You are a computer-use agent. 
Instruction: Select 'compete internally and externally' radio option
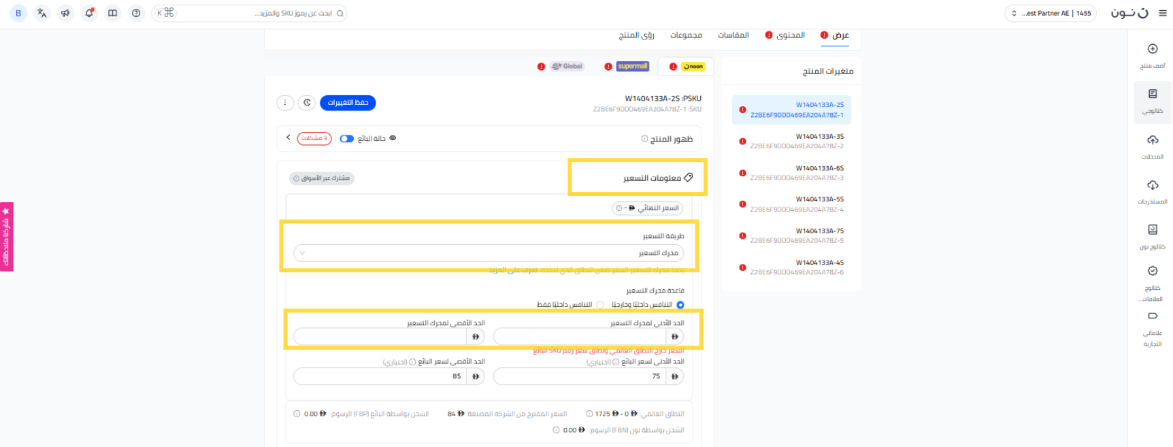click(680, 305)
